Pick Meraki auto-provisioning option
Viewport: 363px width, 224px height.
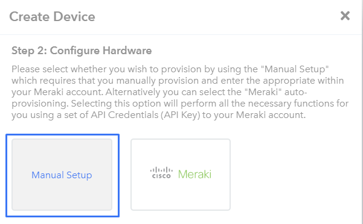[181, 175]
